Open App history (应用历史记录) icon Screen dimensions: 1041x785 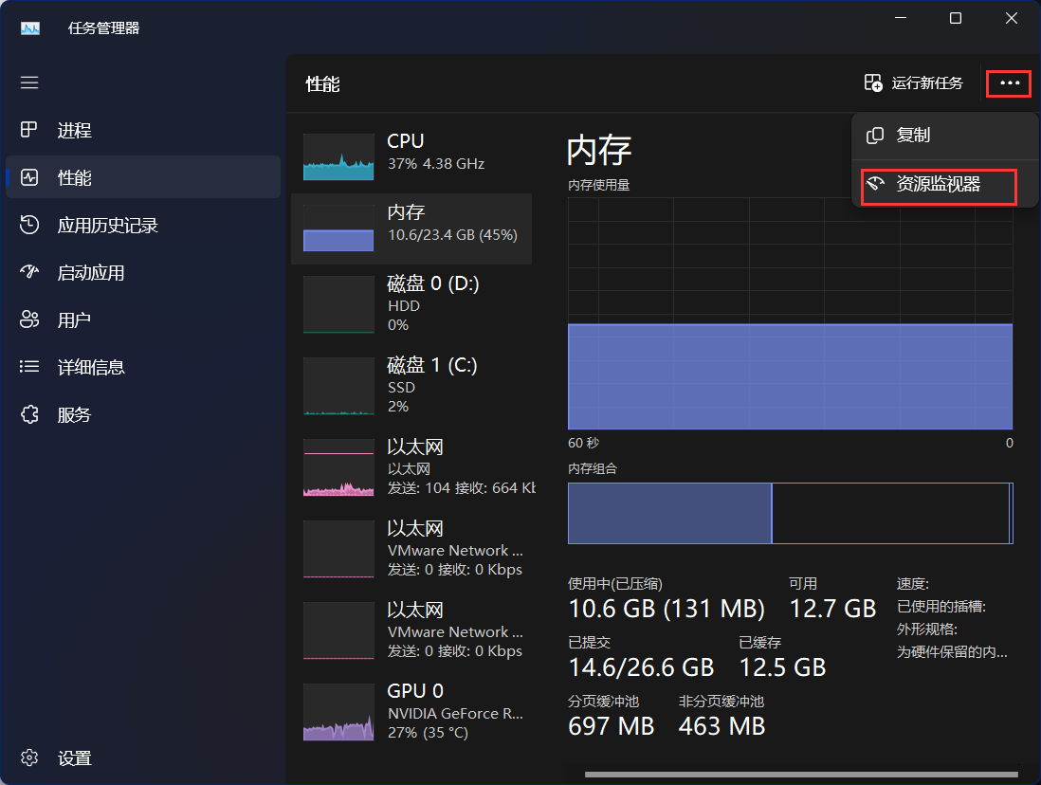coord(29,225)
